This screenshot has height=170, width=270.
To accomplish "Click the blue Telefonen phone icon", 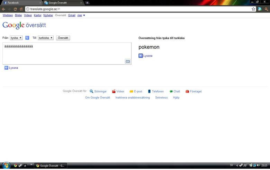I will 149,91.
